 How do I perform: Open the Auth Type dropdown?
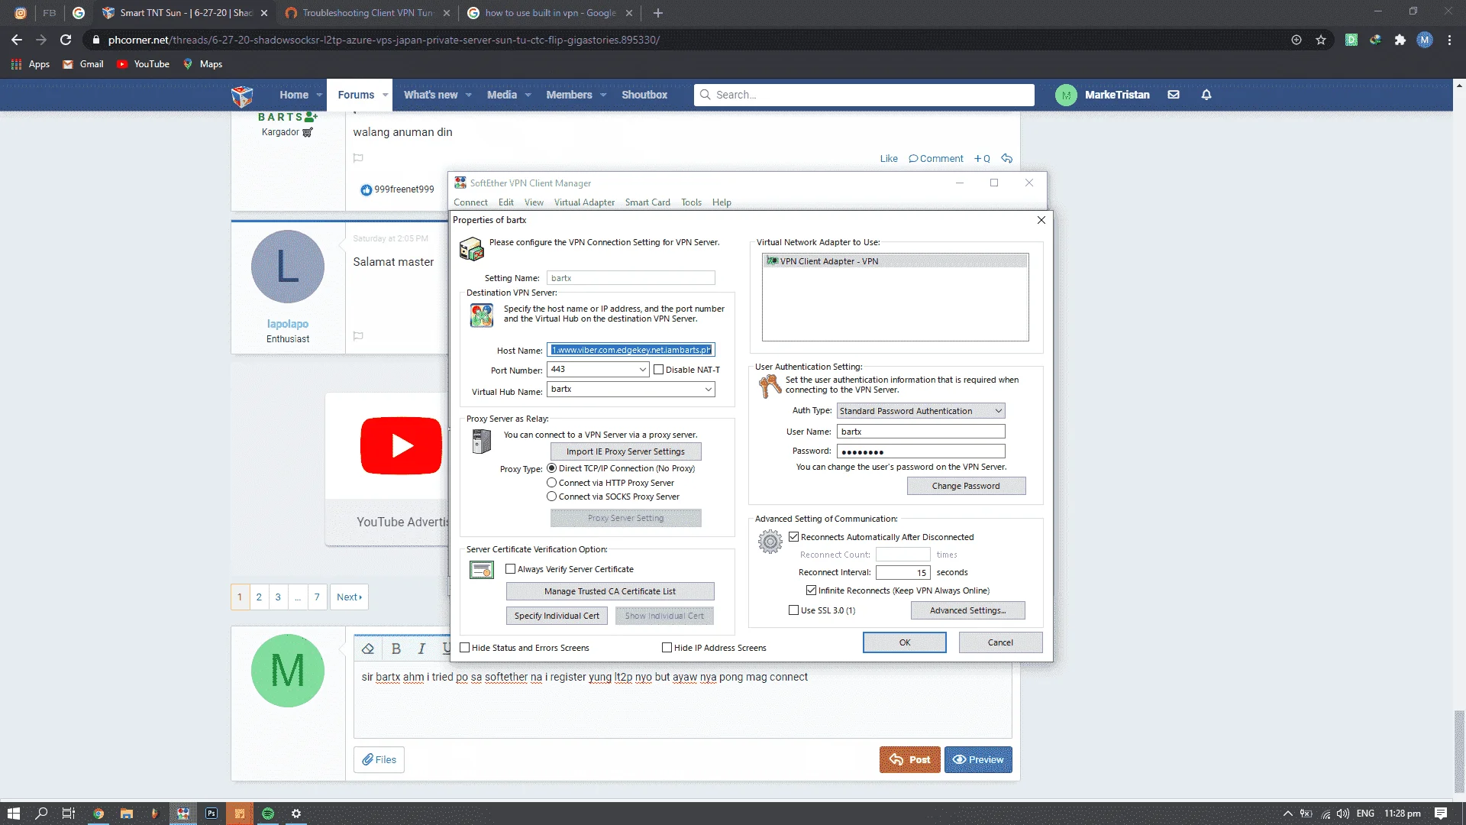pos(921,411)
